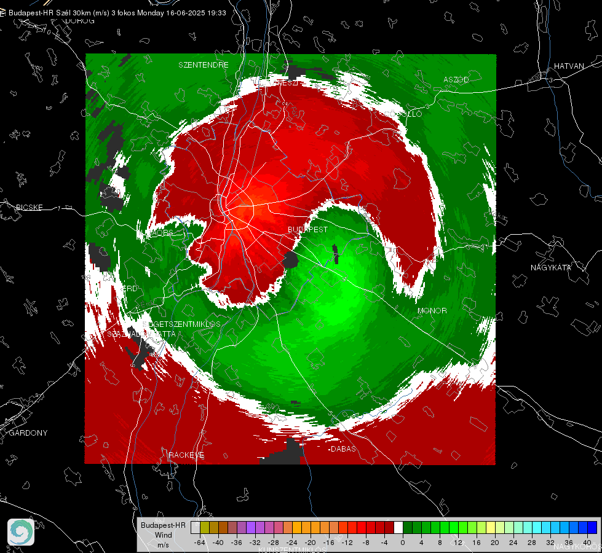This screenshot has width=602, height=553.
Task: Click the '40' legend value
Action: point(587,543)
